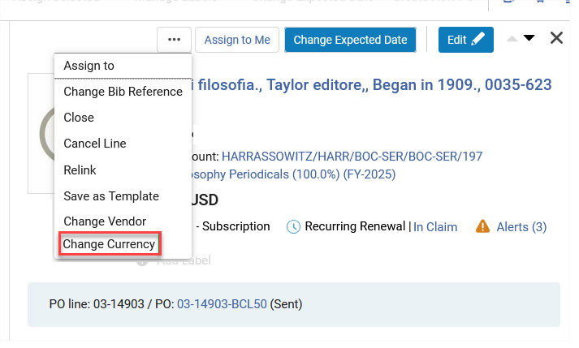Viewport: 579px width, 348px height.
Task: Click the Recurring Renewal clock icon
Action: [x=294, y=226]
